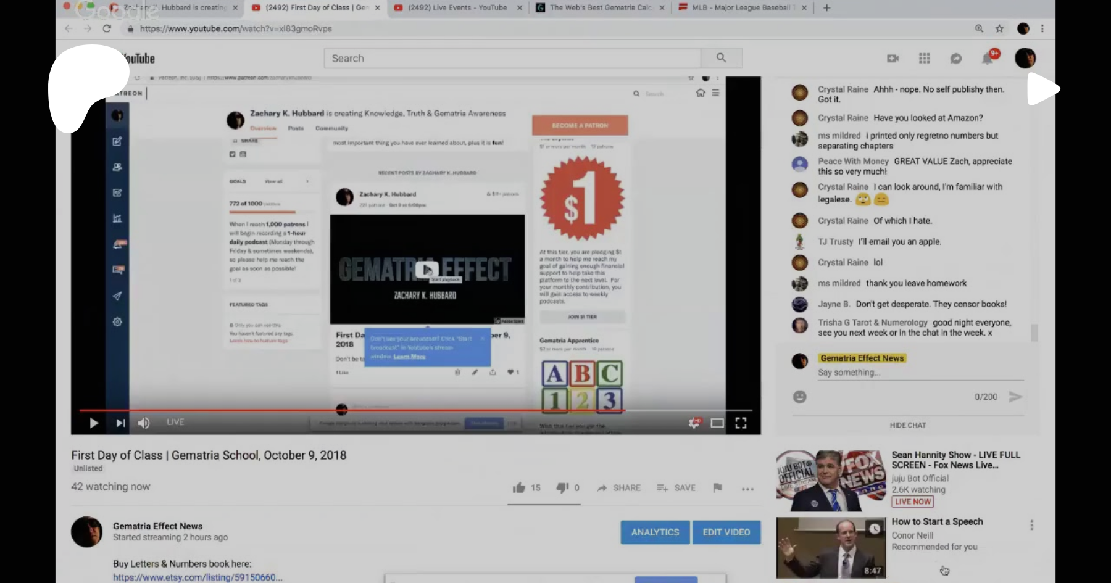Click the YouTube search magnifier button

721,58
